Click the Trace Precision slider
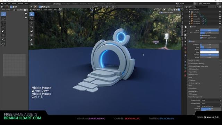This screenshot has height=125, width=222. 210,33
